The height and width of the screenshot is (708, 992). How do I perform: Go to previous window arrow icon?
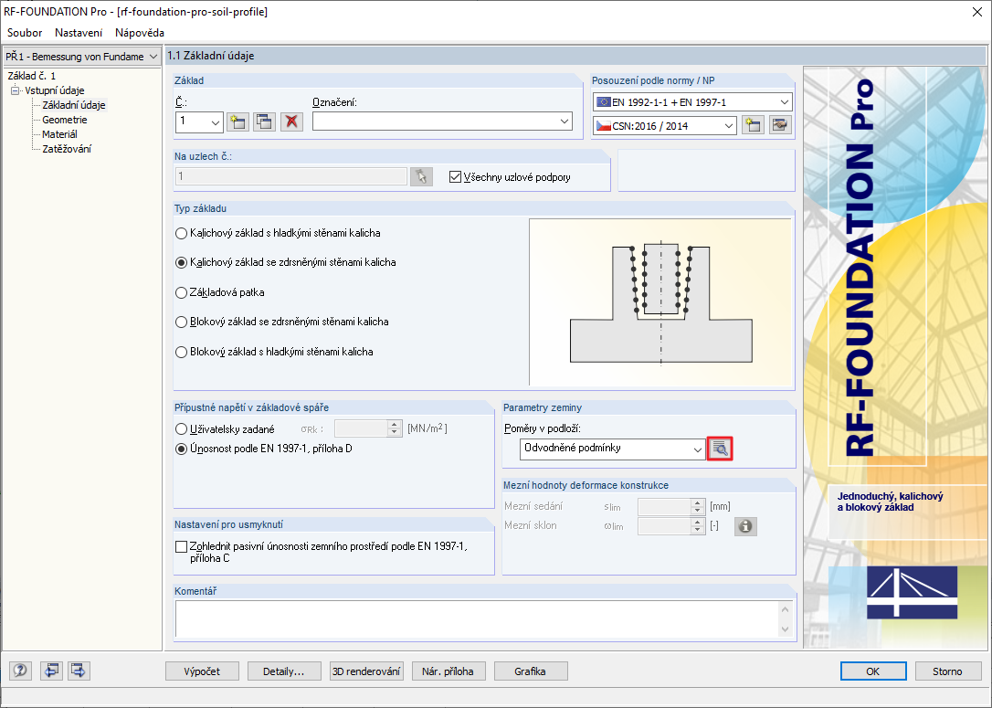point(51,670)
